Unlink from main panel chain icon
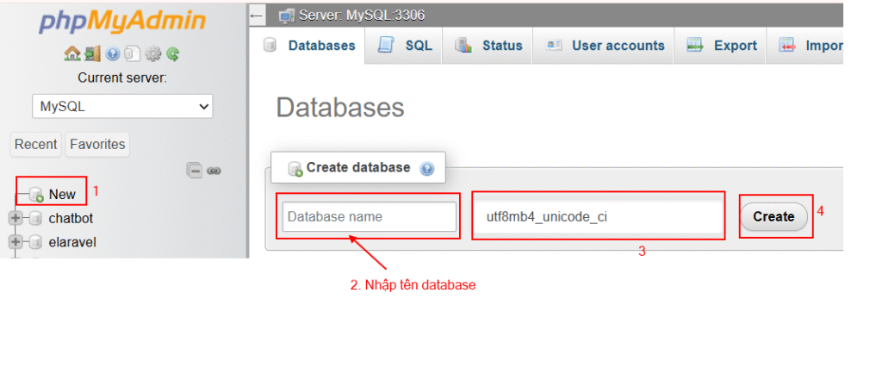This screenshot has width=882, height=380. [x=214, y=170]
